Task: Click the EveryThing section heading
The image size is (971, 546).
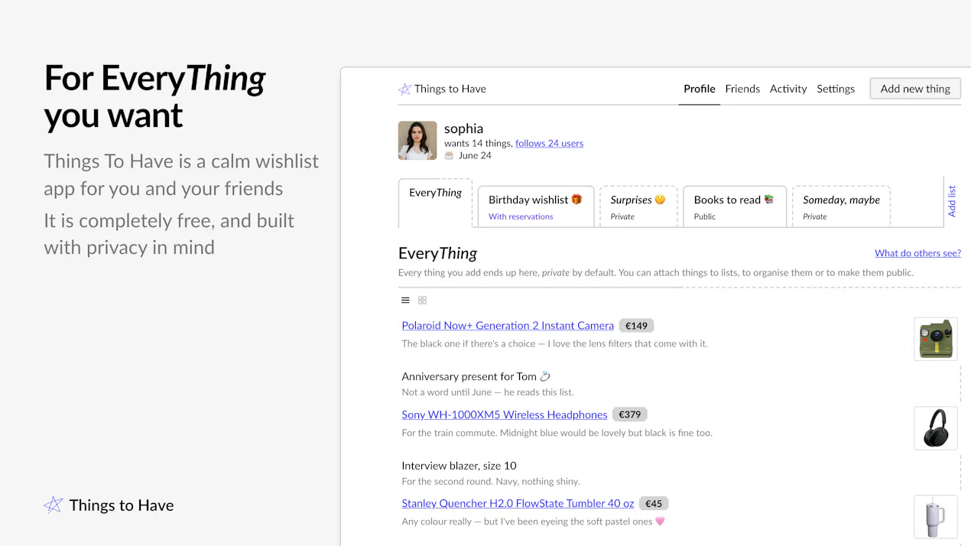Action: click(437, 253)
